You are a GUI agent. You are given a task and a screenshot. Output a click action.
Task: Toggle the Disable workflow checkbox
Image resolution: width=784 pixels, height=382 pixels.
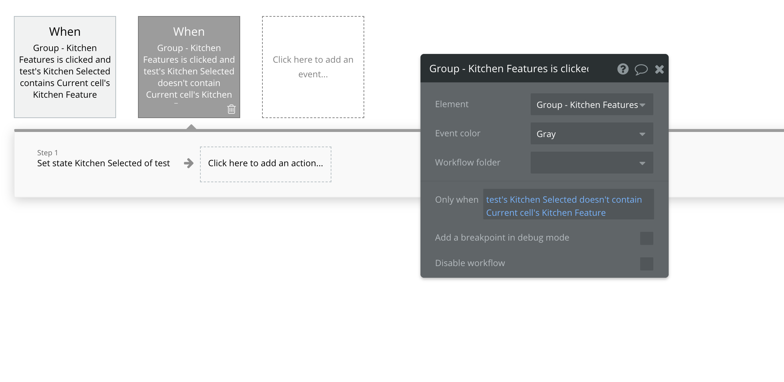[646, 264]
